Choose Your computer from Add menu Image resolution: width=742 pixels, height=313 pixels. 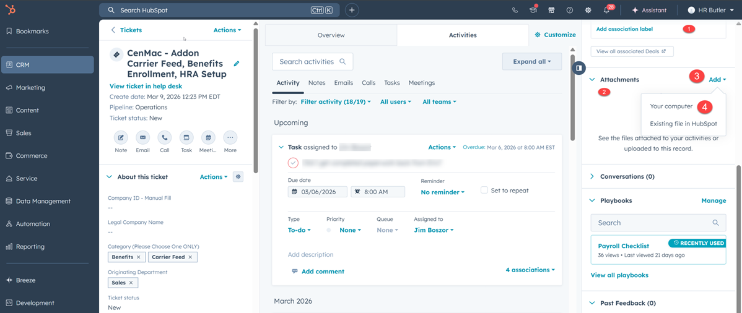pos(671,106)
